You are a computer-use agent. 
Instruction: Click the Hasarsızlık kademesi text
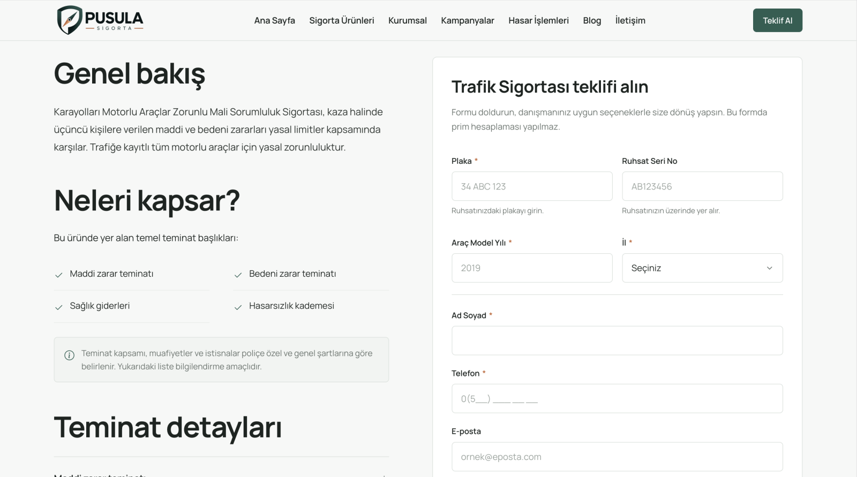[x=291, y=306]
